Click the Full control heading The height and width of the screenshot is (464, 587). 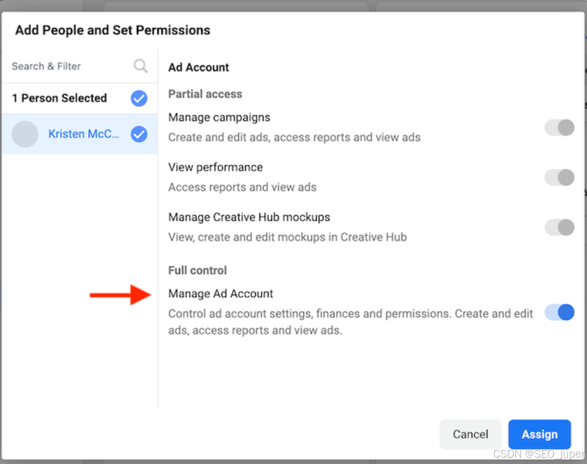[x=197, y=270]
